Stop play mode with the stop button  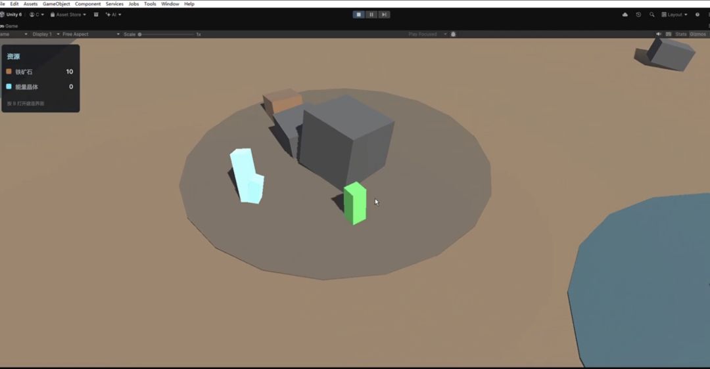pos(359,14)
